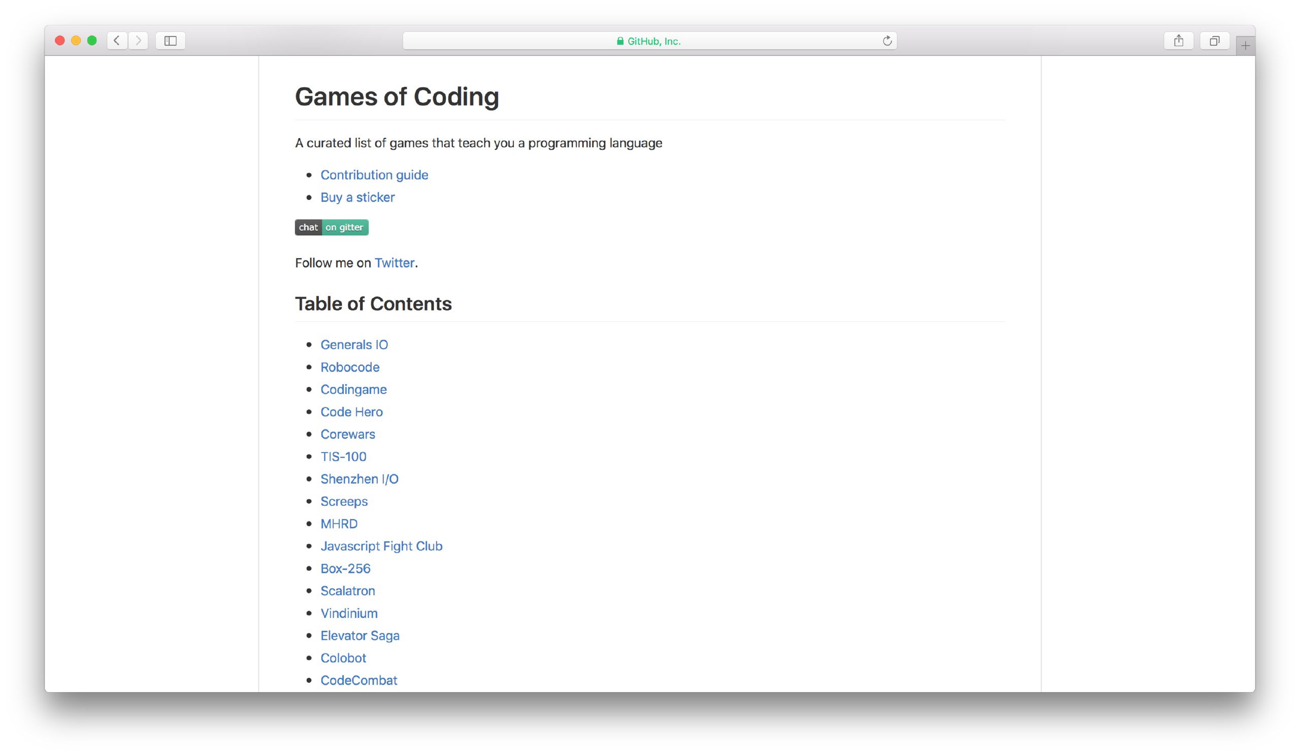Reload the page with the refresh icon
The image size is (1300, 756).
click(x=887, y=41)
